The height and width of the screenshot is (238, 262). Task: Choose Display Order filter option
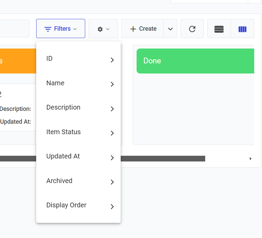(x=78, y=205)
